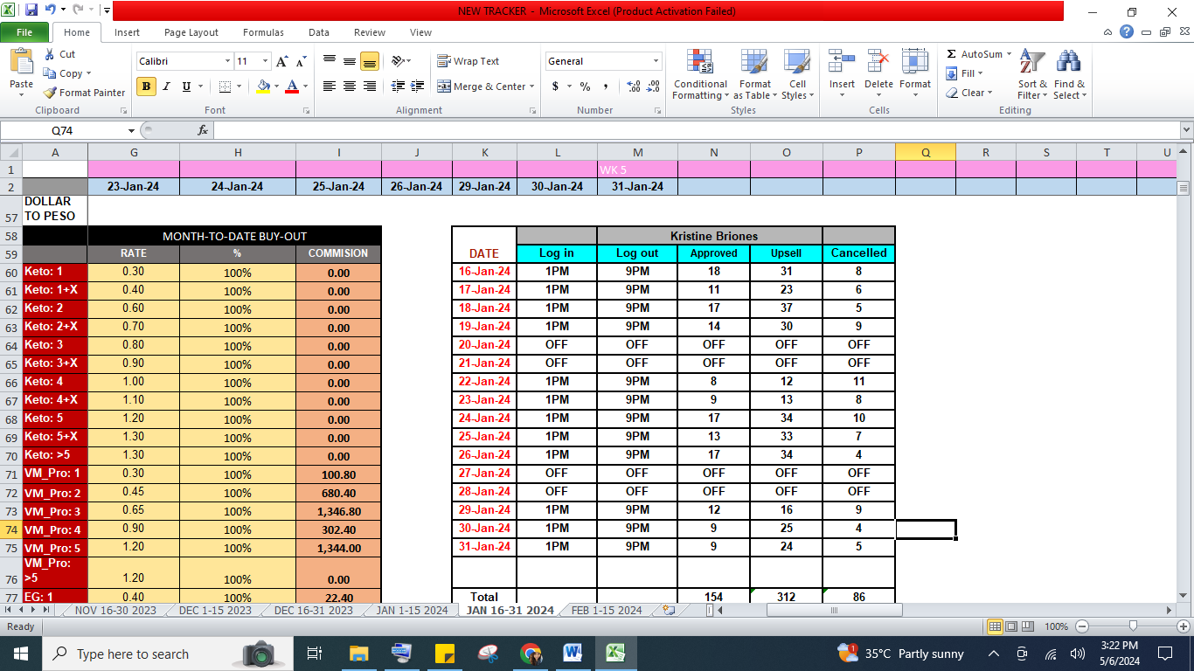Open the Find & Select menu
The width and height of the screenshot is (1194, 671).
1069,74
